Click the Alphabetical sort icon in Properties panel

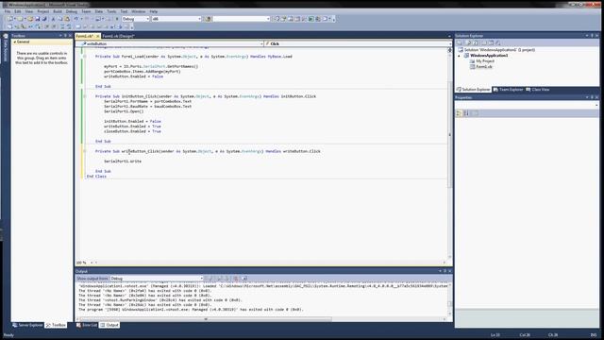(466, 113)
